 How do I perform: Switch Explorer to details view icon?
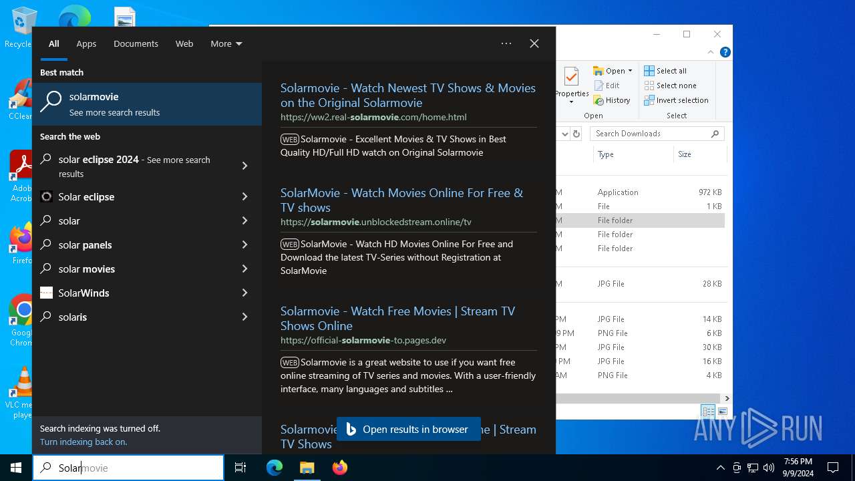pyautogui.click(x=707, y=412)
